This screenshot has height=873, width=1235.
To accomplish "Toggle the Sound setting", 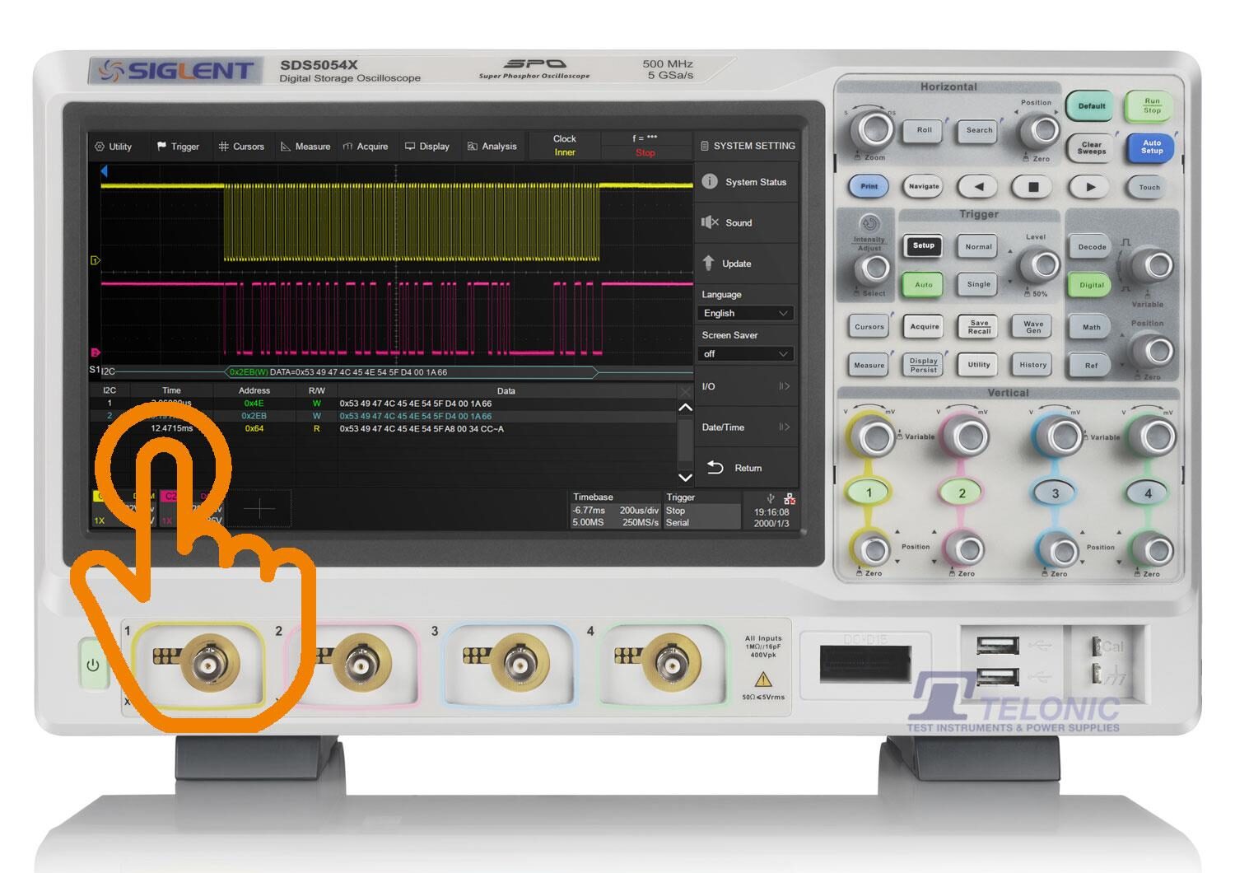I will [x=746, y=222].
